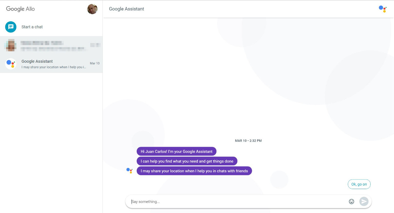The width and height of the screenshot is (394, 213).
Task: Focus the "Say something..." message field
Action: 237,202
